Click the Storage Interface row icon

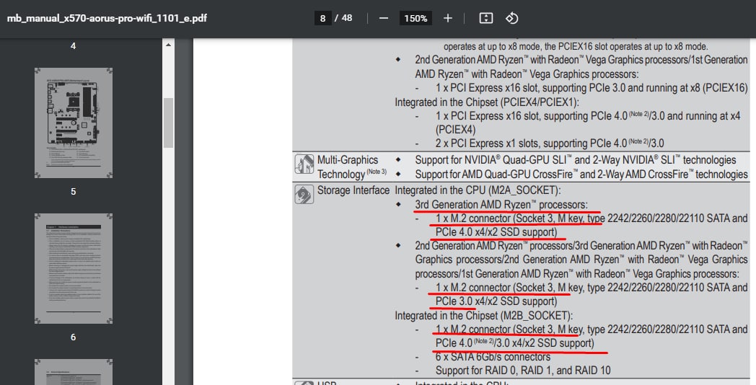point(304,194)
